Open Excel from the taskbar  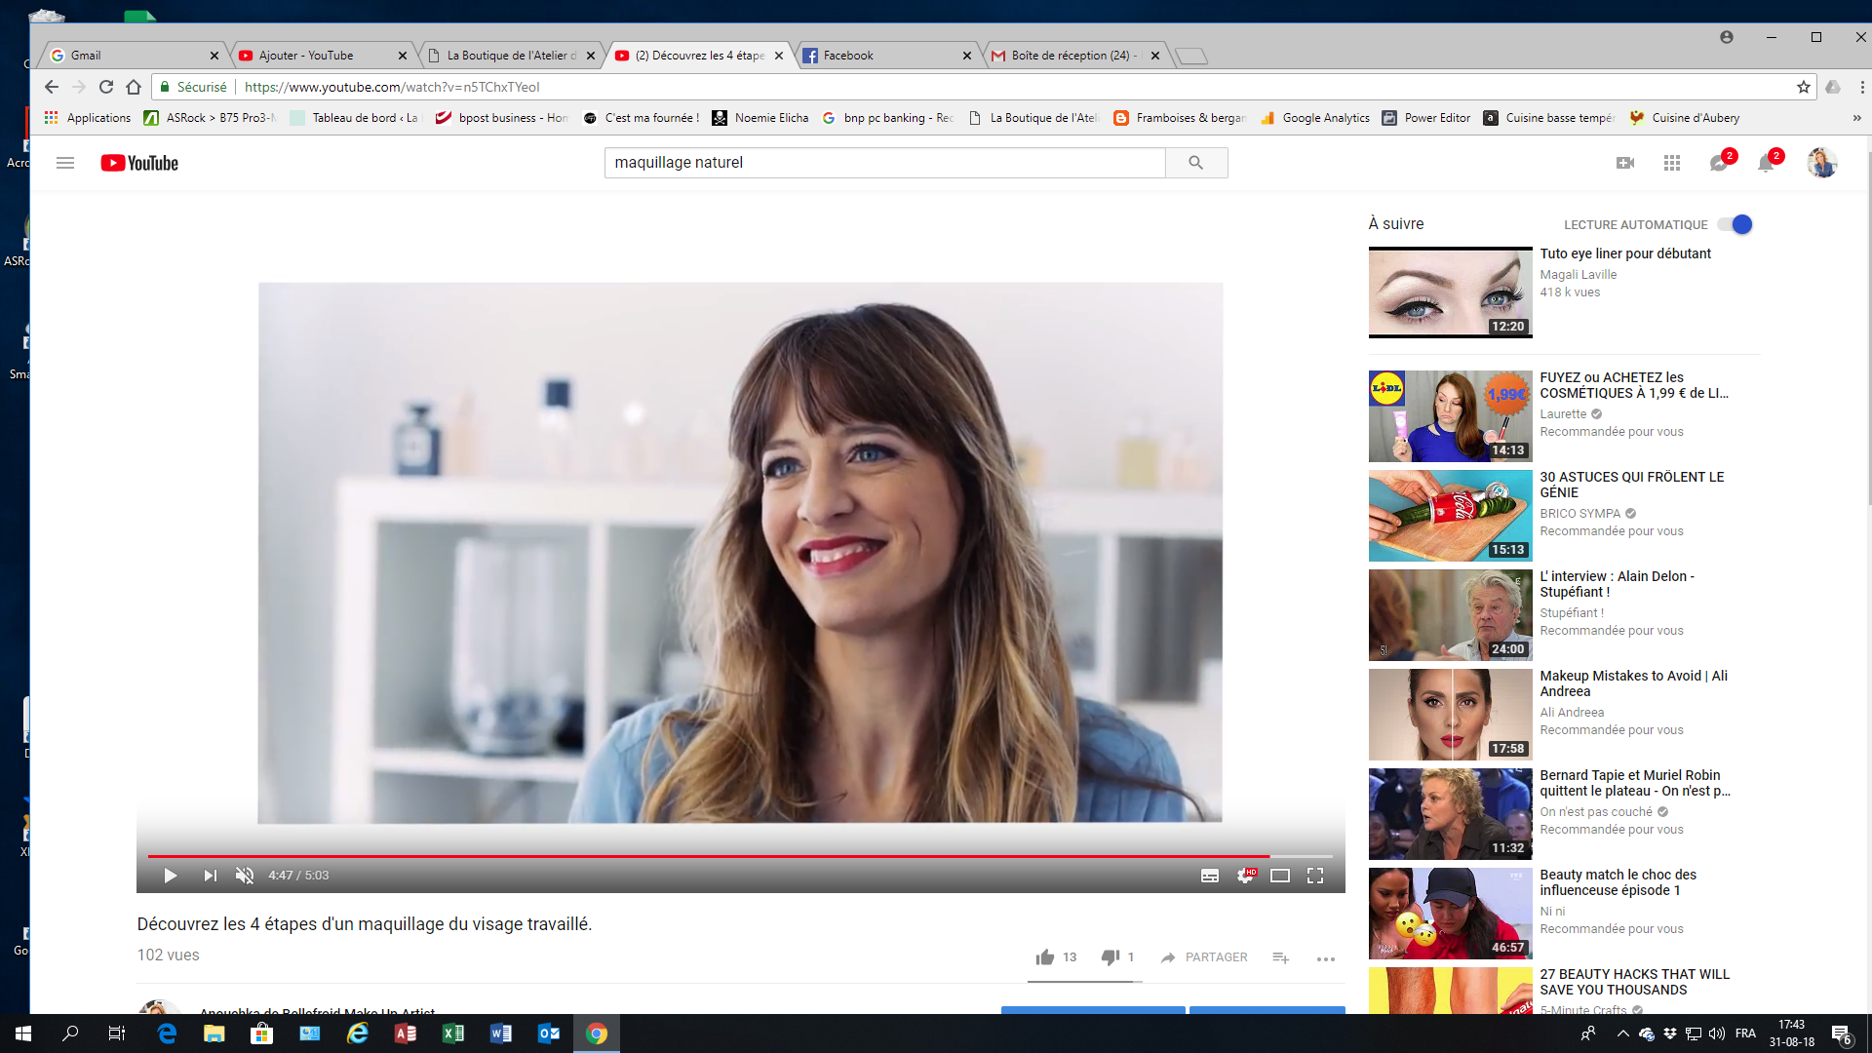point(453,1033)
